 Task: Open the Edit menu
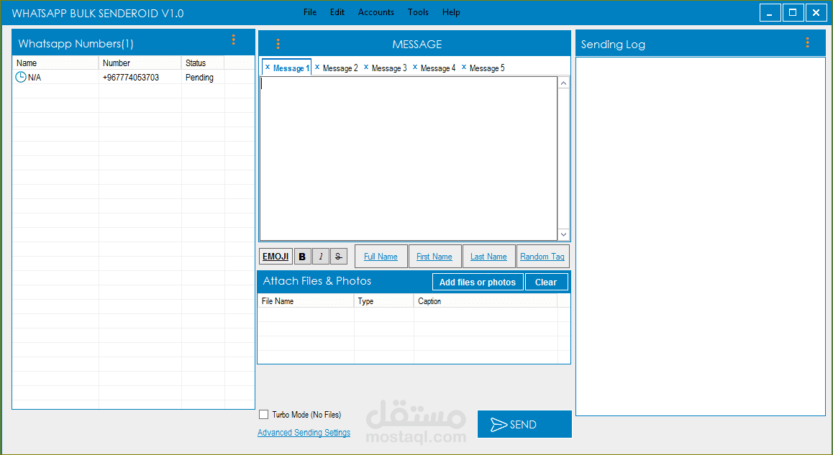pyautogui.click(x=337, y=12)
